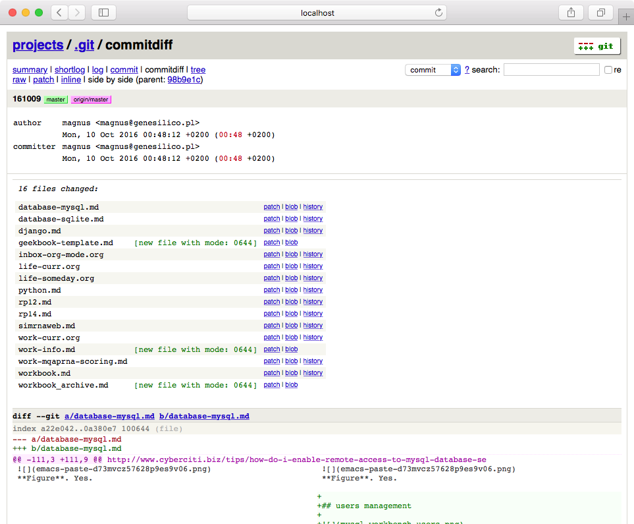View history of database-mysql.md
Viewport: 634px width, 524px height.
(313, 207)
